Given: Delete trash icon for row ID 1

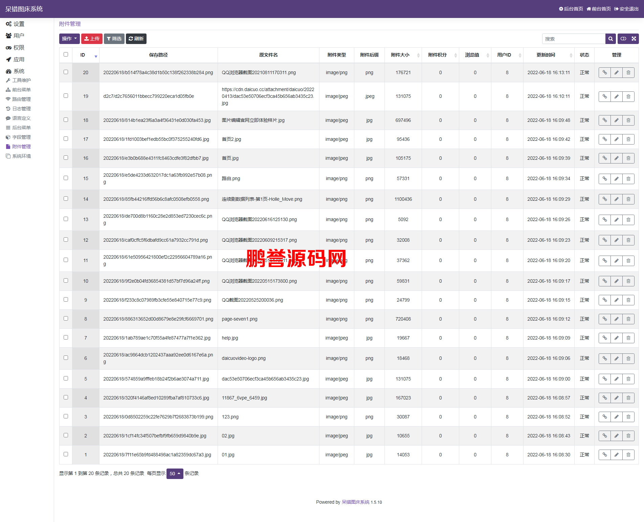Looking at the screenshot, I should (x=628, y=455).
